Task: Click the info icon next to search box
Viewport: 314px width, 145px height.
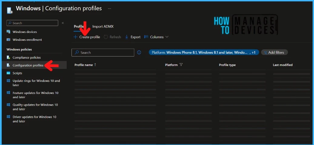Action: [139, 53]
